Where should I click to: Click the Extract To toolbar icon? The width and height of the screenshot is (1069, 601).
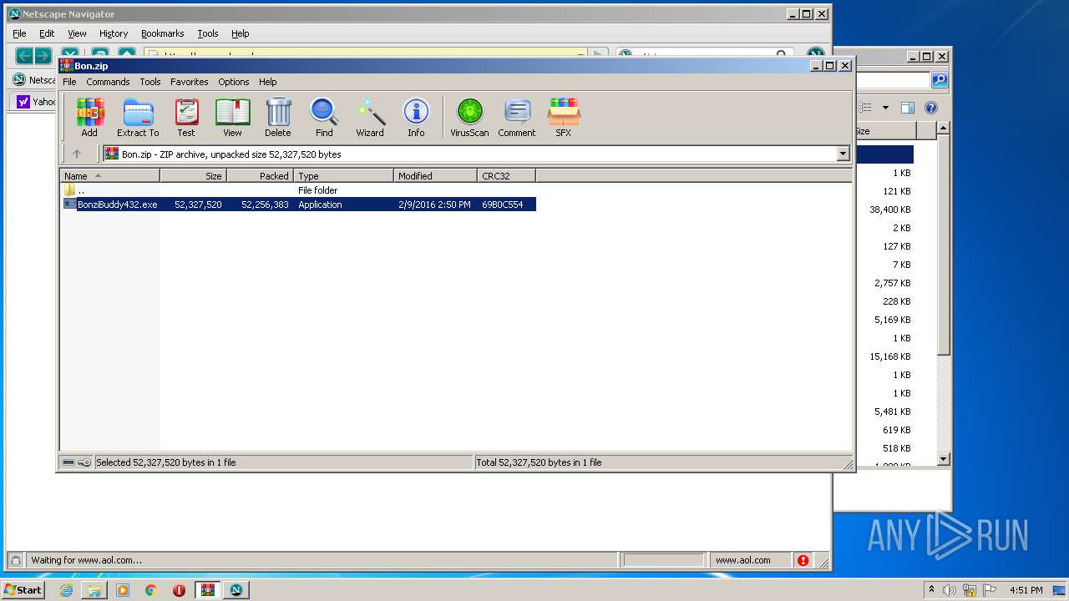138,117
